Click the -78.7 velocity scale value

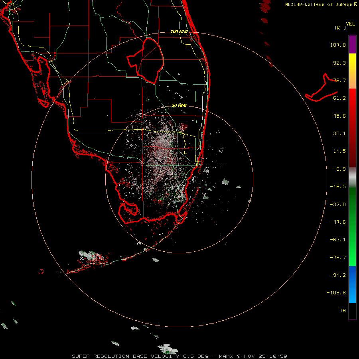[338, 258]
